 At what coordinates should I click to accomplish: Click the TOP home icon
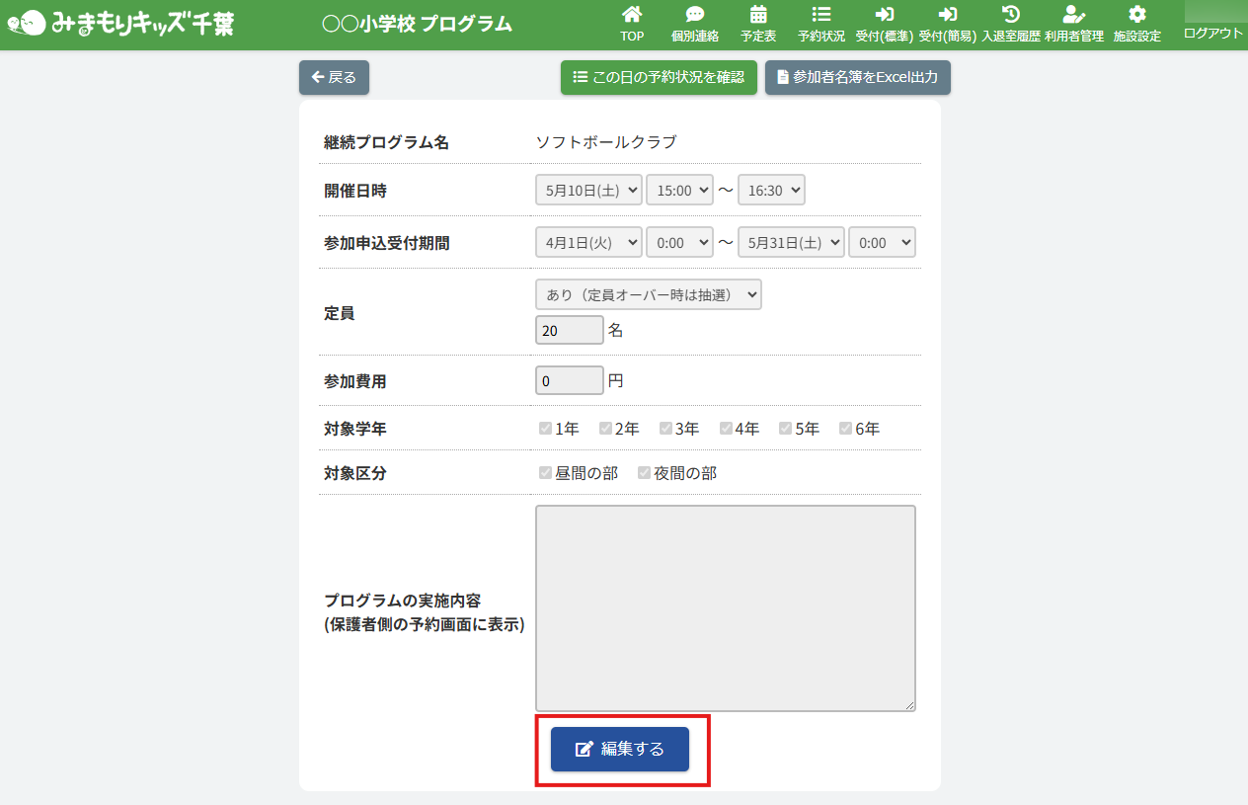click(632, 15)
